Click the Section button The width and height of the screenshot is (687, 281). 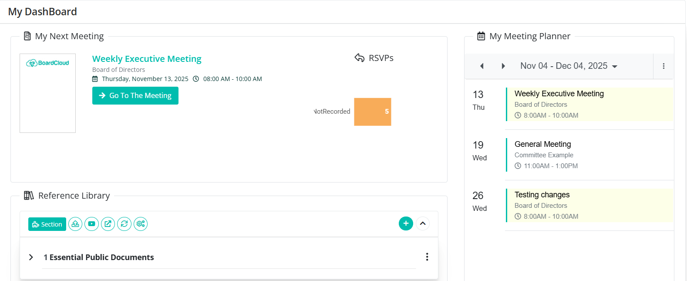(x=47, y=224)
